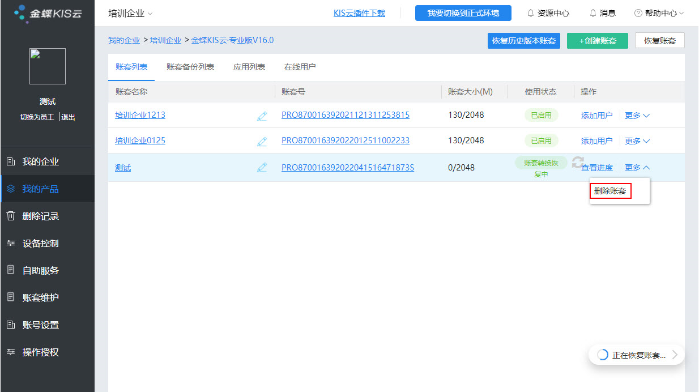Click the 自助服务 document icon
The image size is (699, 392).
tap(10, 270)
